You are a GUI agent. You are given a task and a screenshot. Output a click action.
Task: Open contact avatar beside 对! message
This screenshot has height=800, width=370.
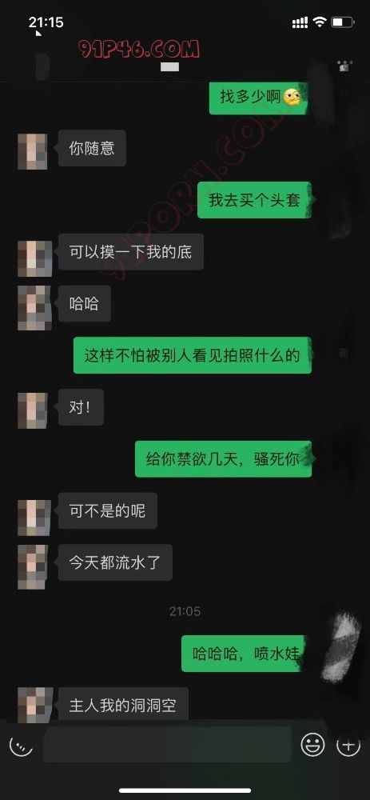point(33,410)
